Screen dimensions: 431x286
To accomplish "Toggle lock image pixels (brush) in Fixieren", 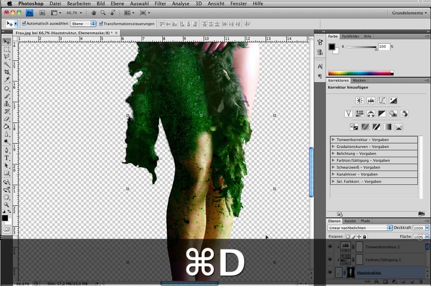I will [x=353, y=236].
